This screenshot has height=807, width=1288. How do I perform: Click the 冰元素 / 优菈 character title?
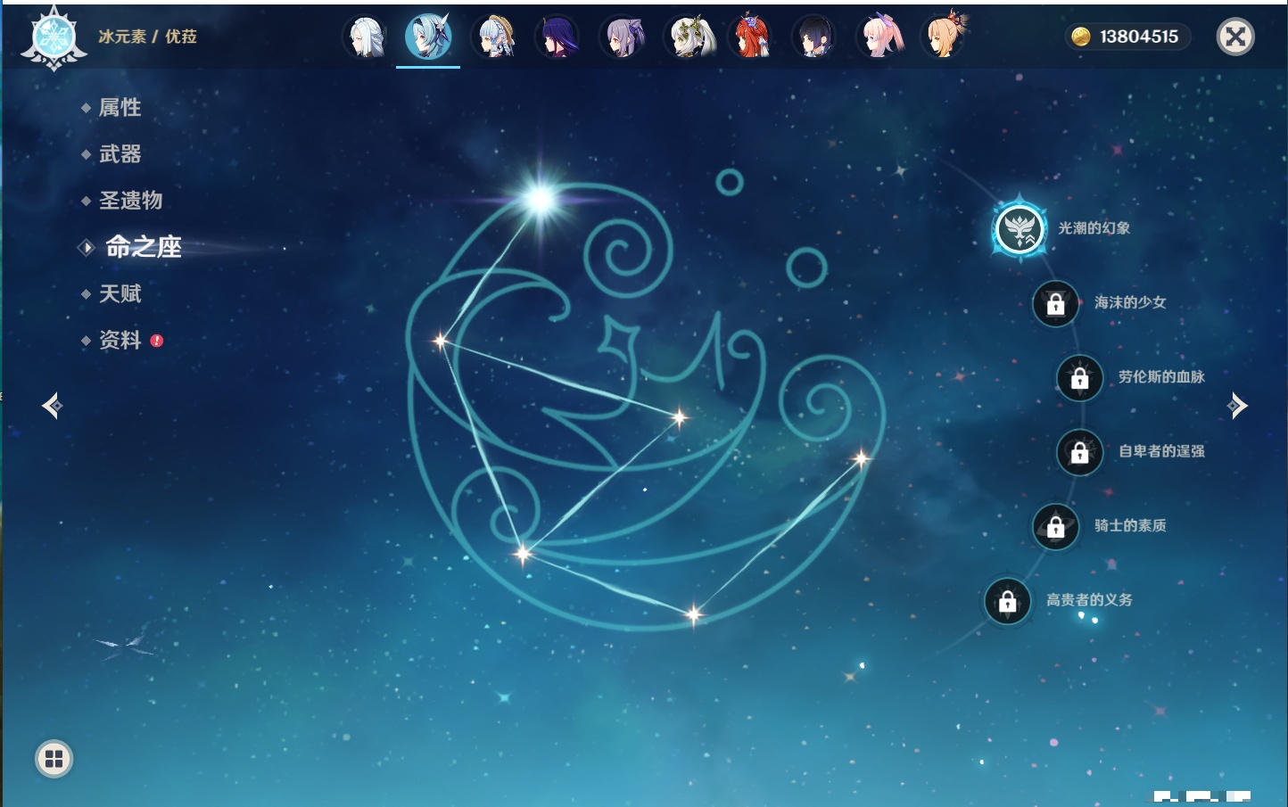point(148,37)
